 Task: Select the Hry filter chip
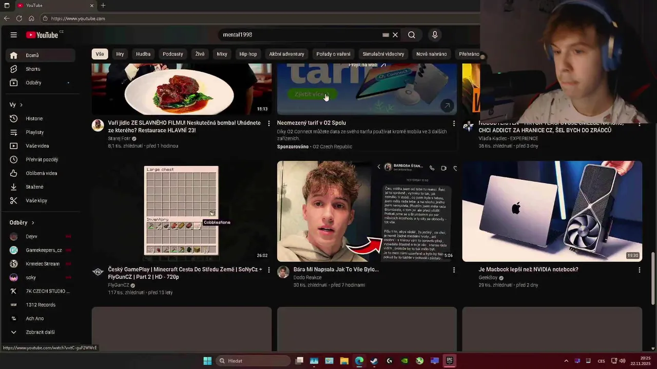coord(120,54)
